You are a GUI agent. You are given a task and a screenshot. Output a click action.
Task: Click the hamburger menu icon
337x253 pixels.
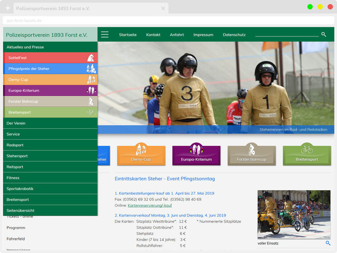tap(105, 34)
